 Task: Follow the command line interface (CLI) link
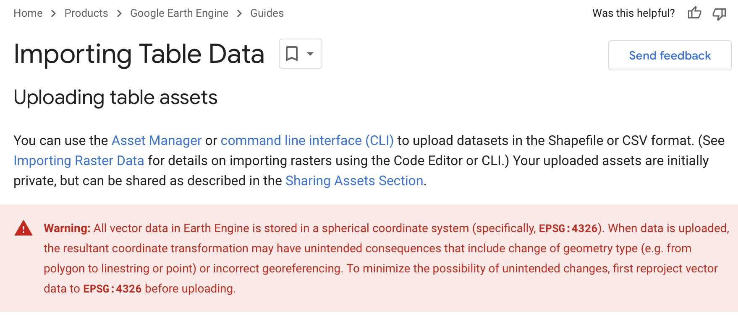[x=307, y=140]
